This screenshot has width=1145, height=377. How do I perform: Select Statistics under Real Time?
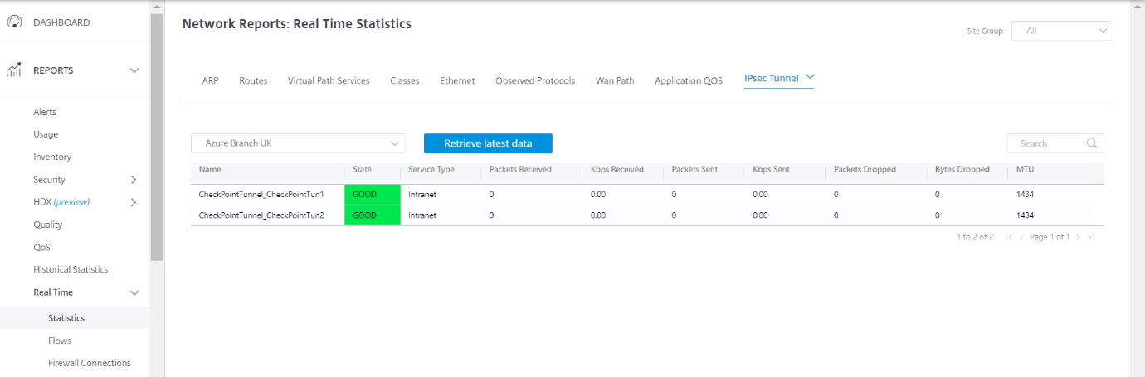66,318
